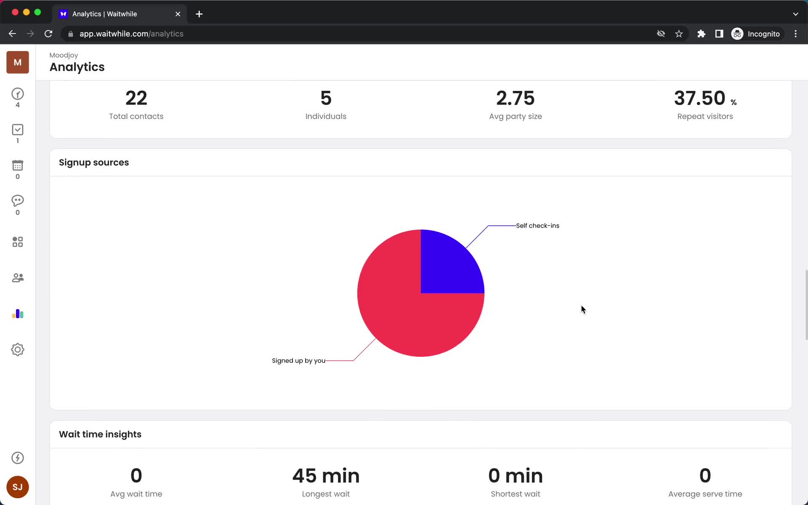Open the settings gear icon

click(x=17, y=350)
